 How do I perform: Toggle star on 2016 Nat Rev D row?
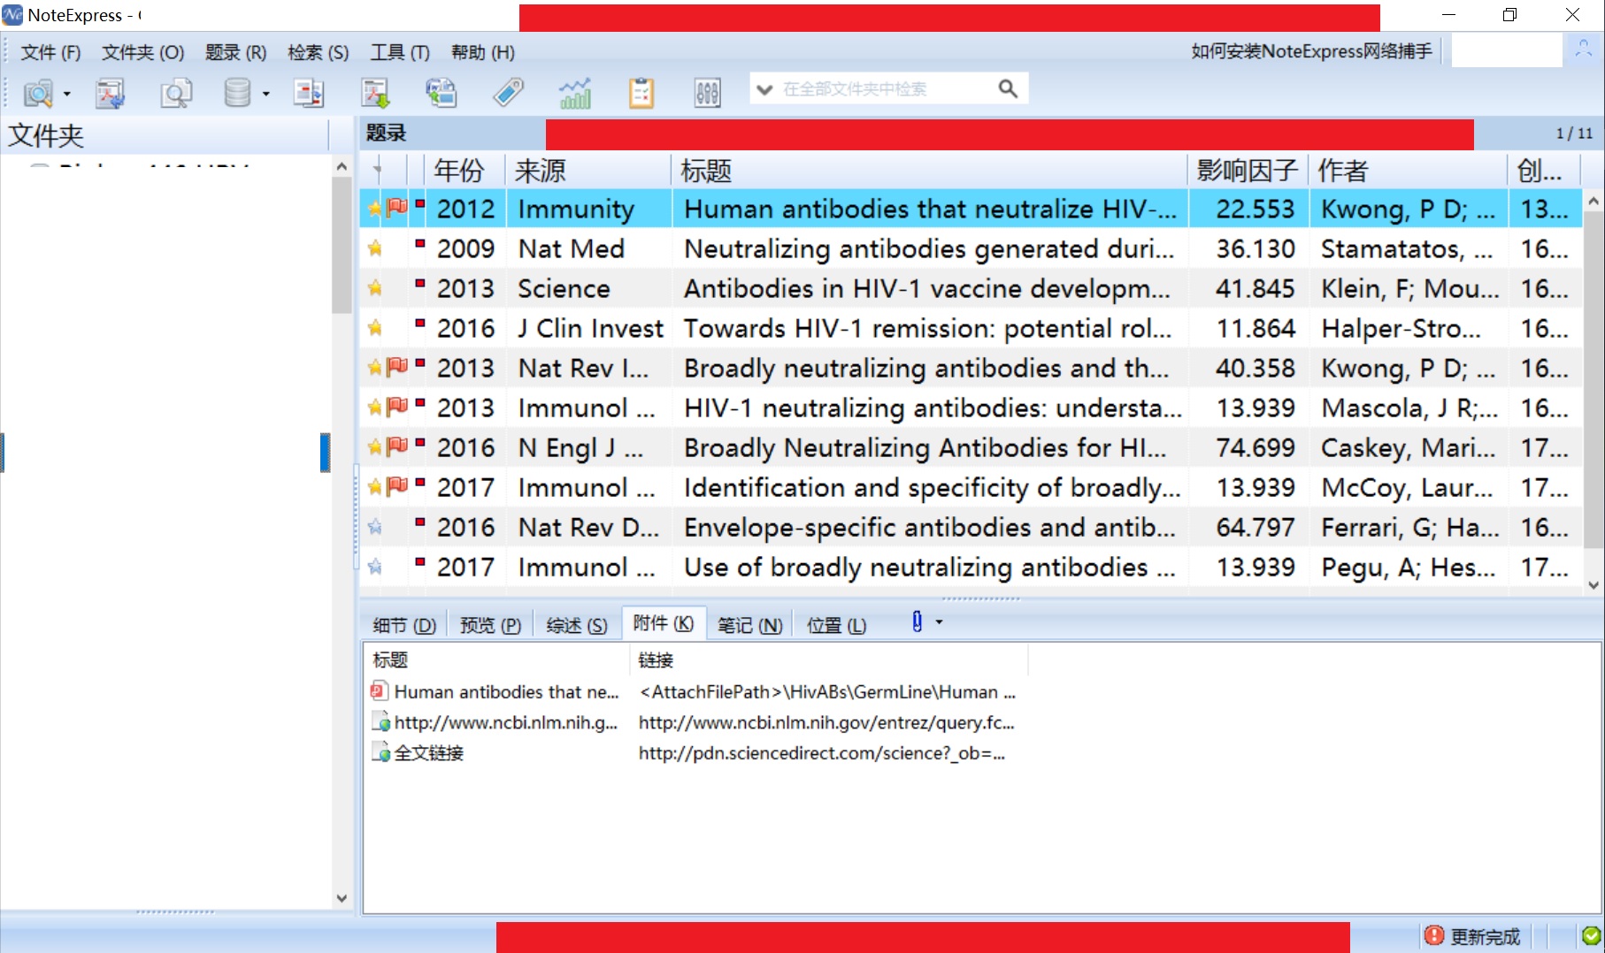pyautogui.click(x=375, y=527)
